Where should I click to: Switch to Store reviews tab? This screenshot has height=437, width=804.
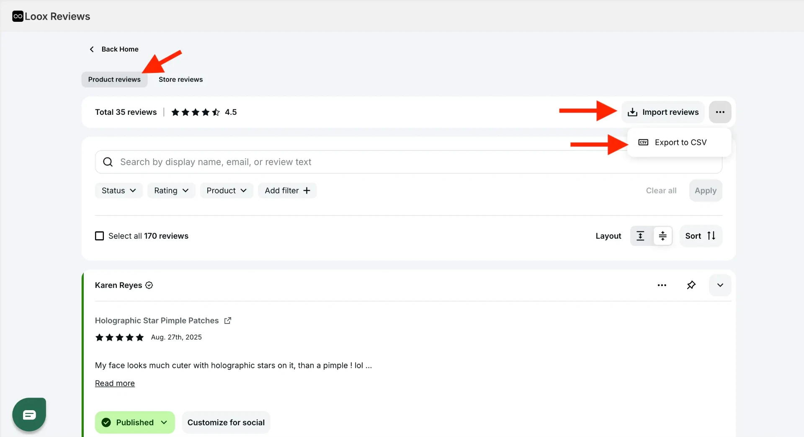(x=180, y=80)
